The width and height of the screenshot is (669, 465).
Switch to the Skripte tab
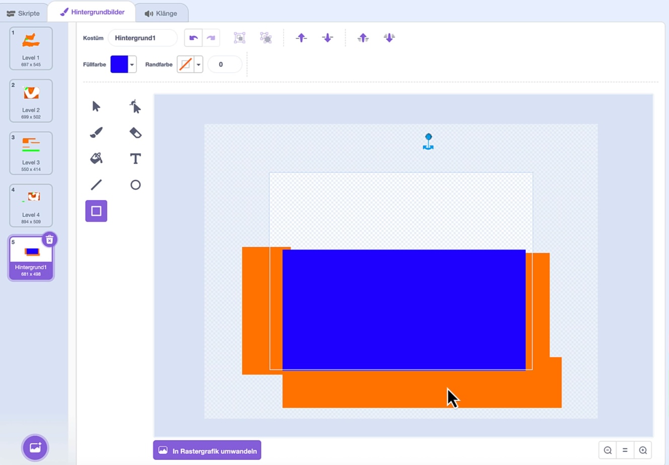[23, 13]
